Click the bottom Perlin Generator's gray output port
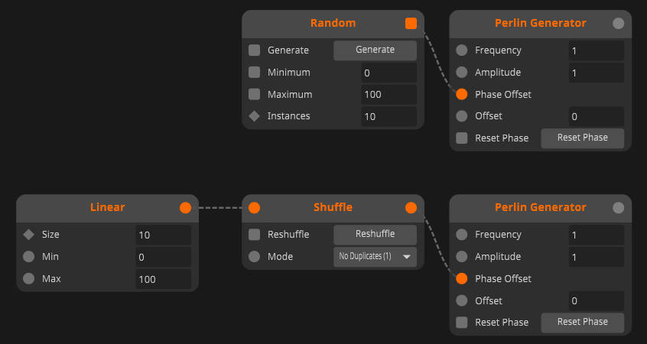The height and width of the screenshot is (344, 647). coord(619,207)
